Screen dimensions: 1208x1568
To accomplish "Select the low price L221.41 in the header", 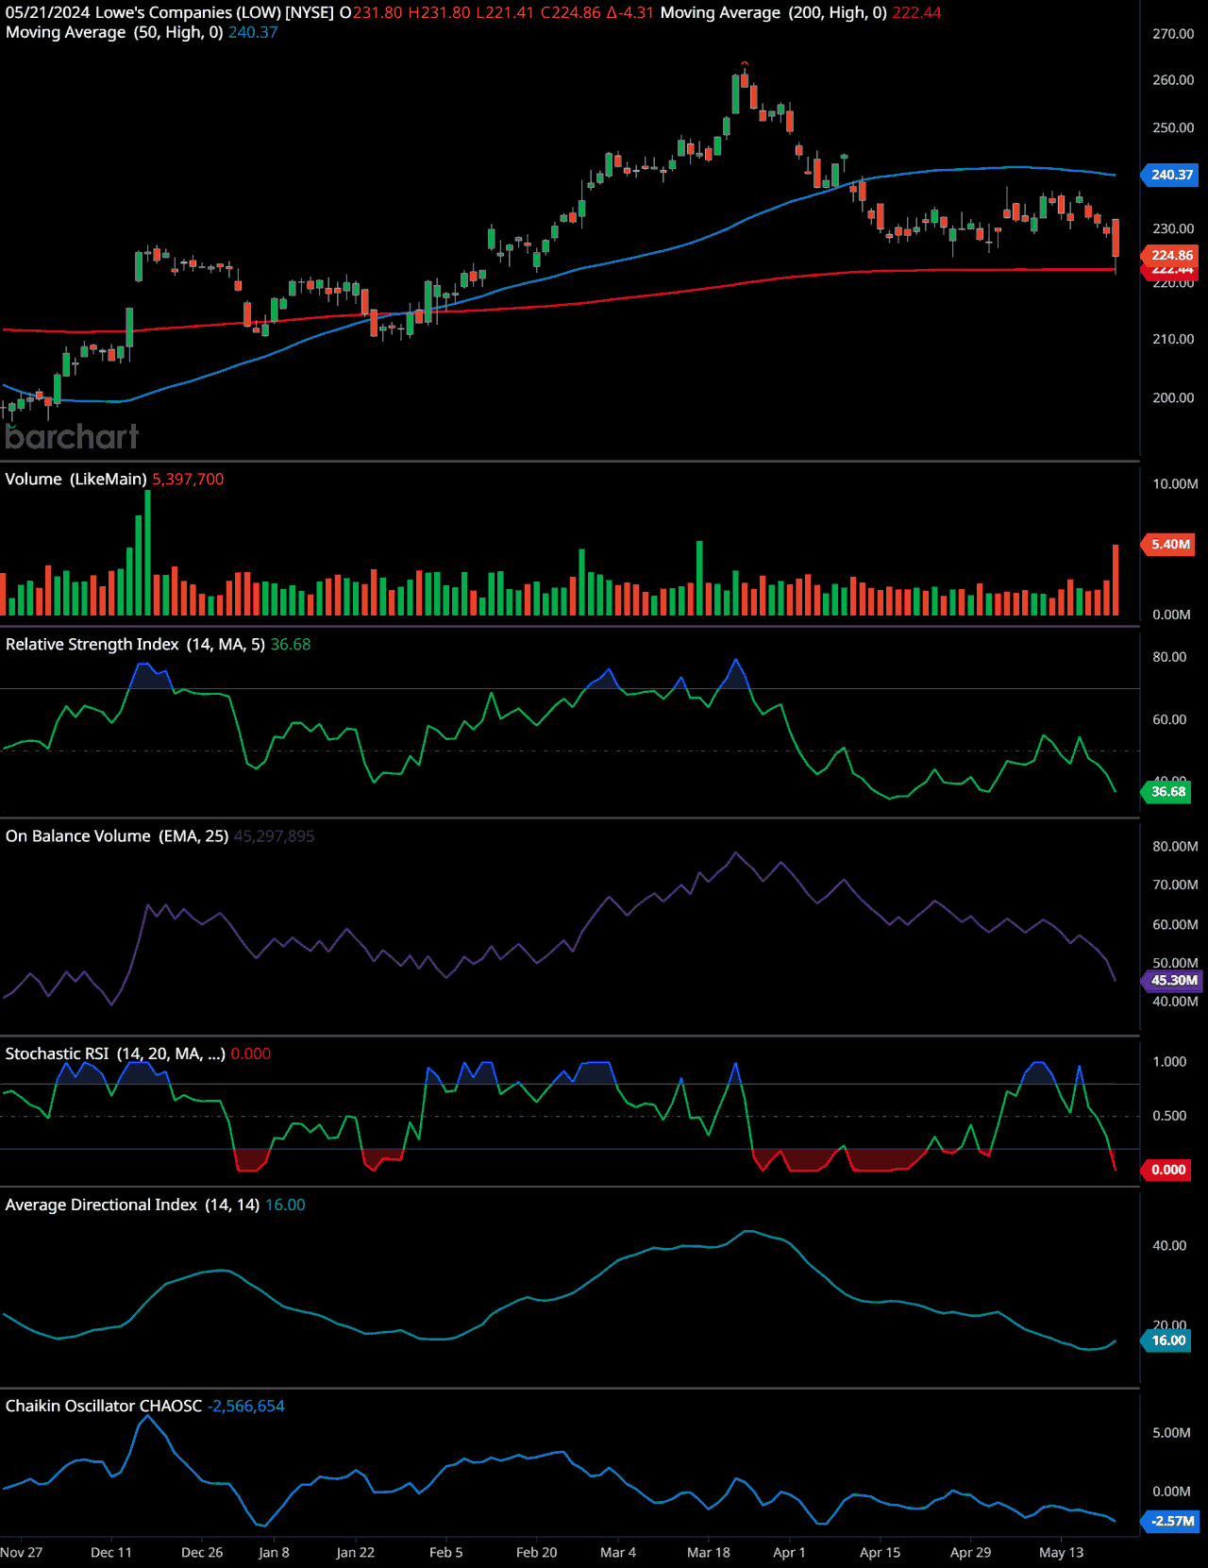I will click(506, 12).
